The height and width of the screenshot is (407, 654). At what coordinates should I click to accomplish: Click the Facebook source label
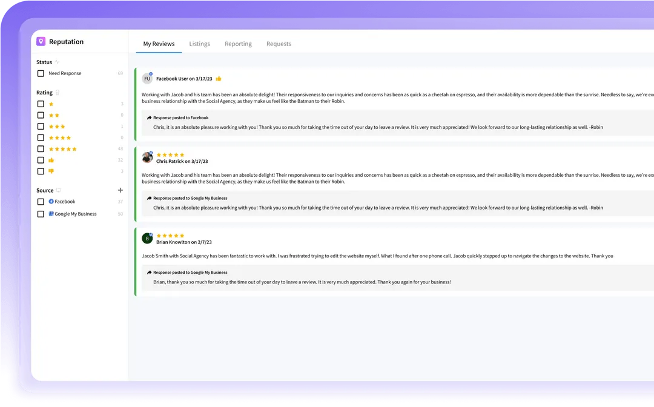pos(65,202)
